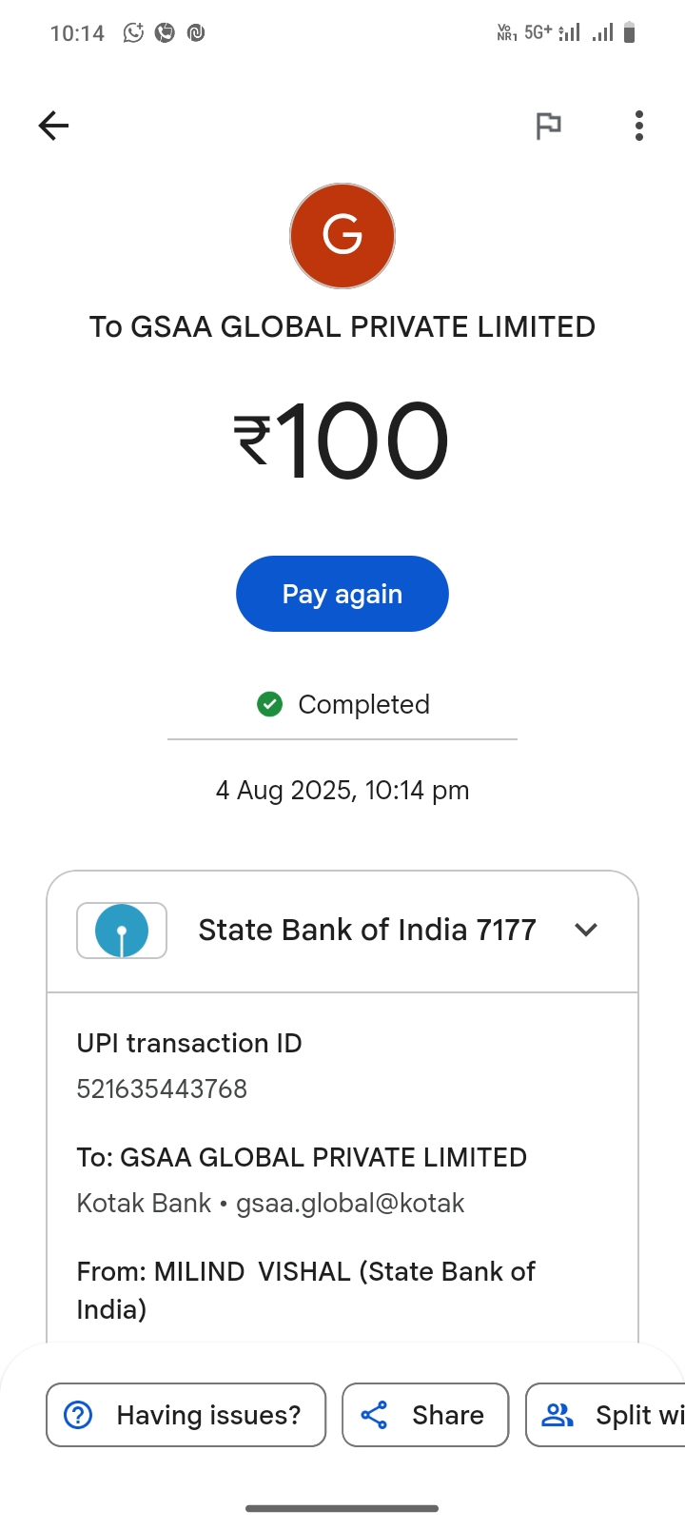Tap the State Bank of India logo

tap(122, 930)
